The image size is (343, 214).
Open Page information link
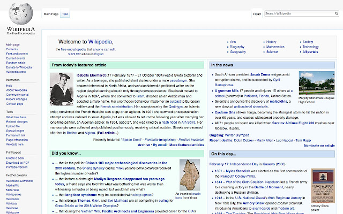(x=17, y=140)
